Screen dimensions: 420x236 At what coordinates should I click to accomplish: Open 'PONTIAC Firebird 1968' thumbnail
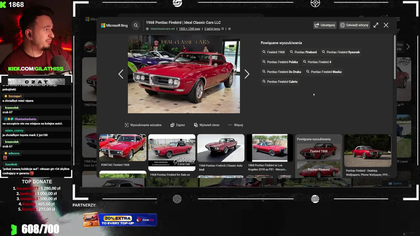pos(123,147)
